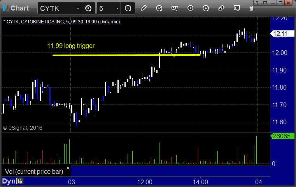Toggle the Chart window link indicator

click(x=6, y=8)
